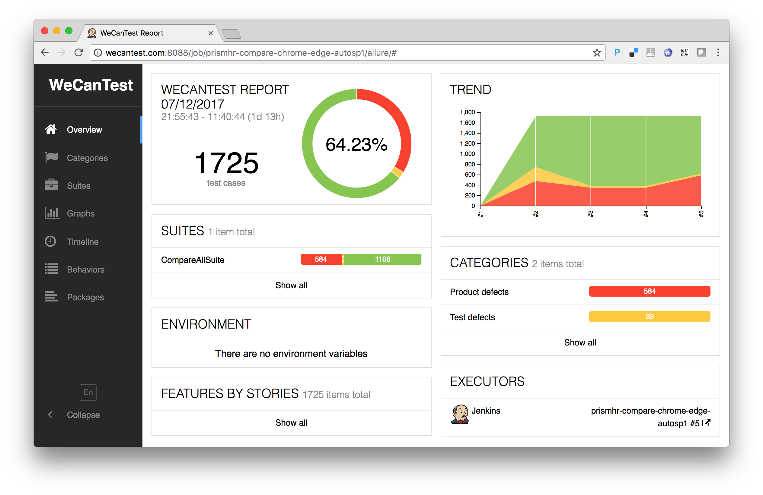Image resolution: width=763 pixels, height=495 pixels.
Task: Open Chrome's three-dot menu
Action: (x=718, y=52)
